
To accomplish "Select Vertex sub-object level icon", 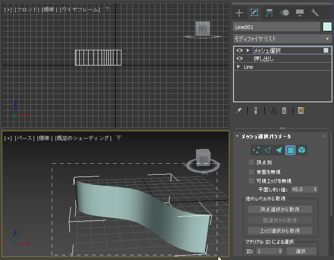I will pos(256,150).
